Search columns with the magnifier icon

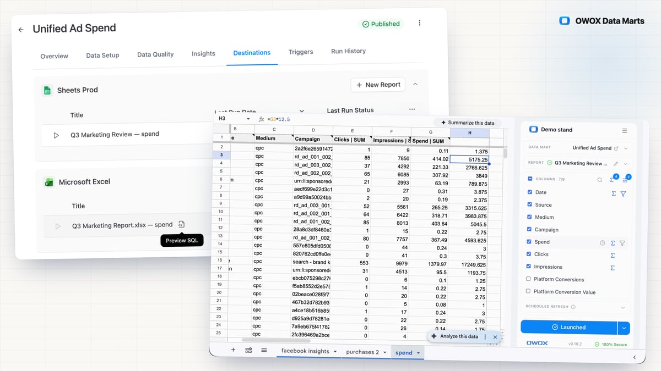point(600,180)
